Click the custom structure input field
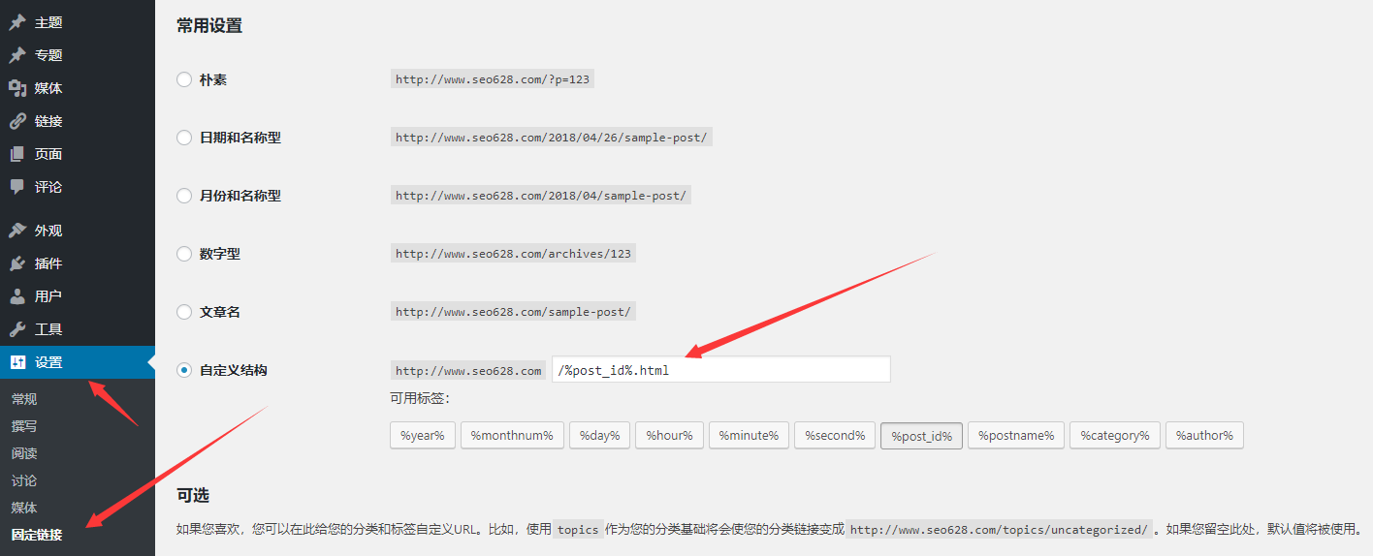Screen dimensions: 1373x556 [x=720, y=370]
